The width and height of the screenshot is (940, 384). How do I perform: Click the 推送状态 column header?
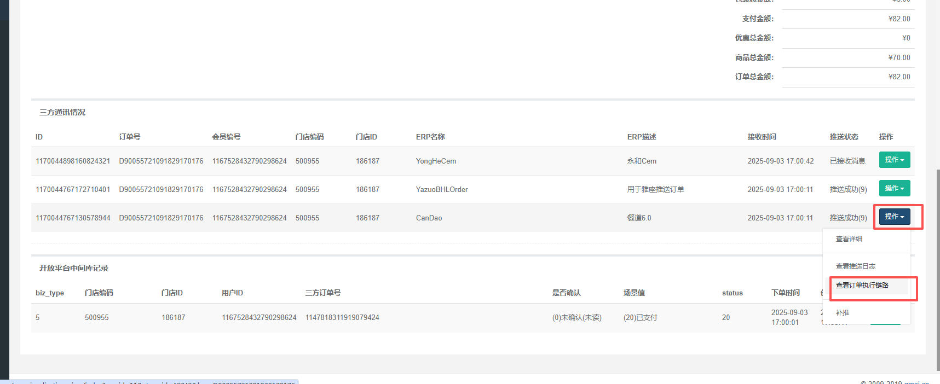click(844, 137)
